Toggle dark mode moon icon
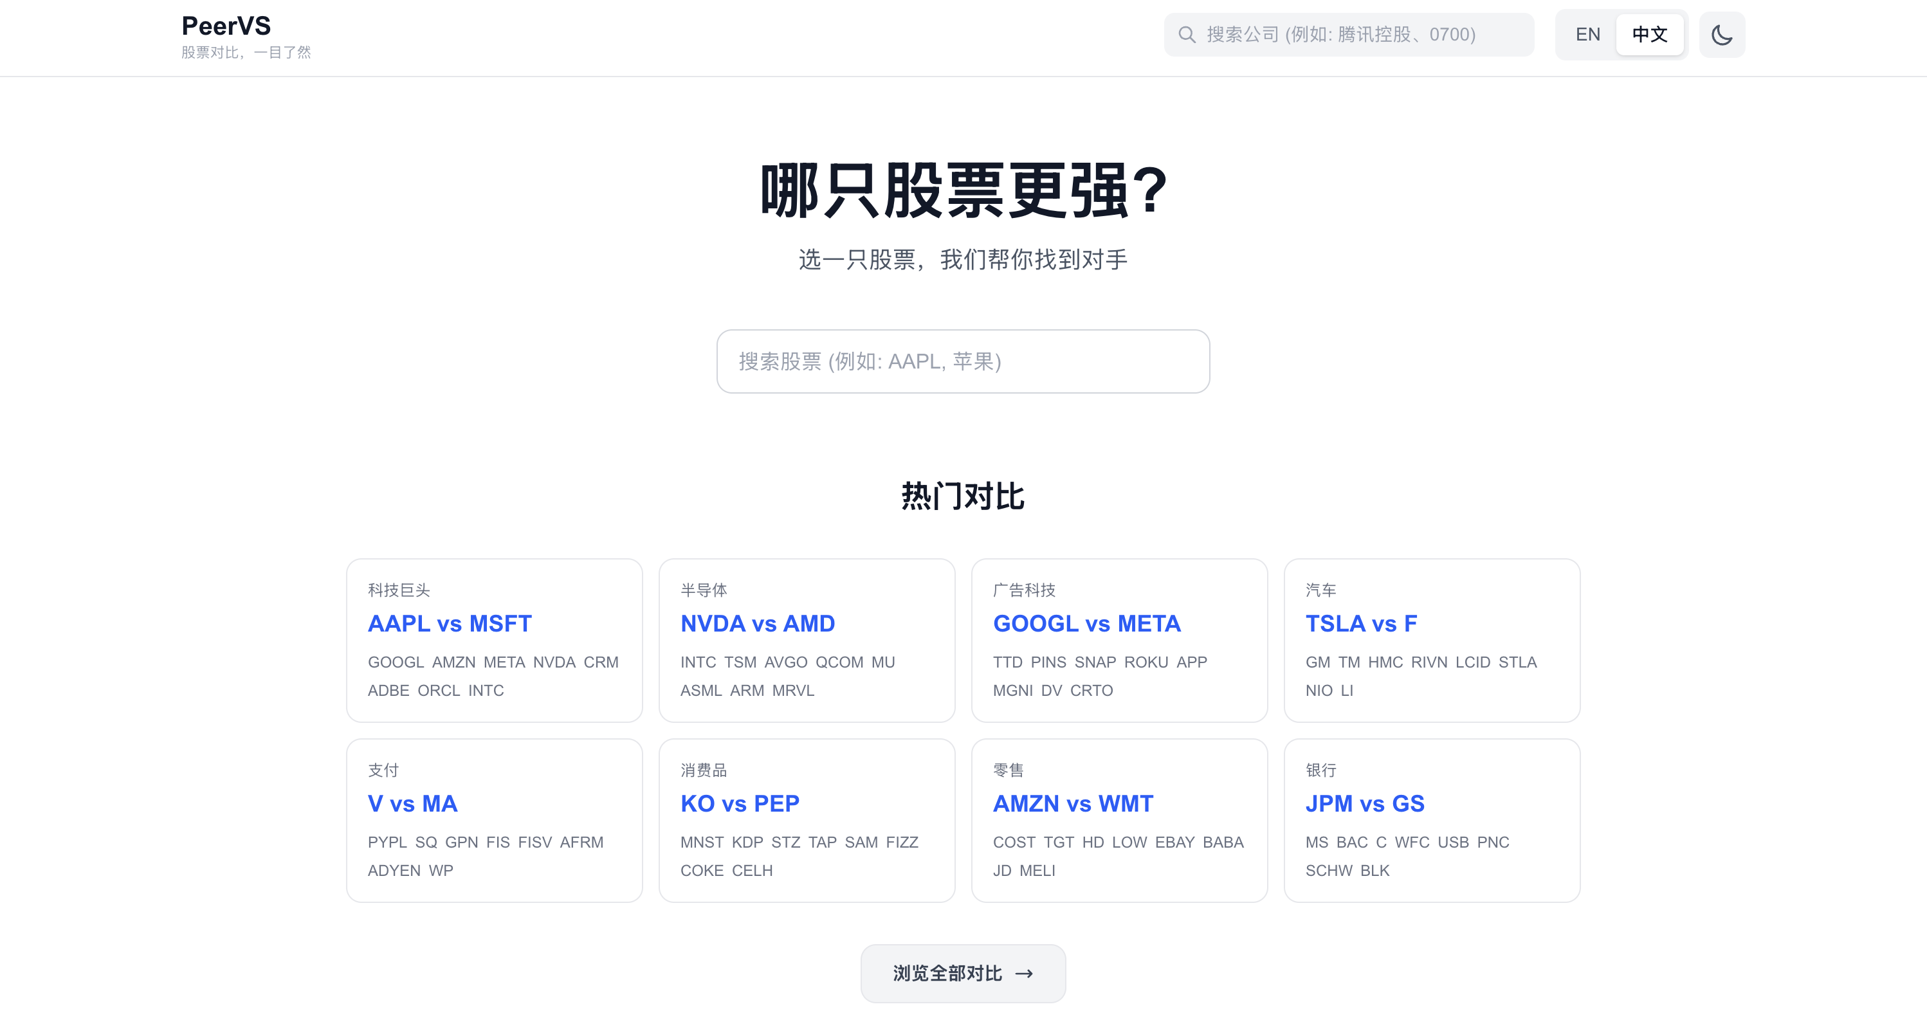 pos(1721,34)
